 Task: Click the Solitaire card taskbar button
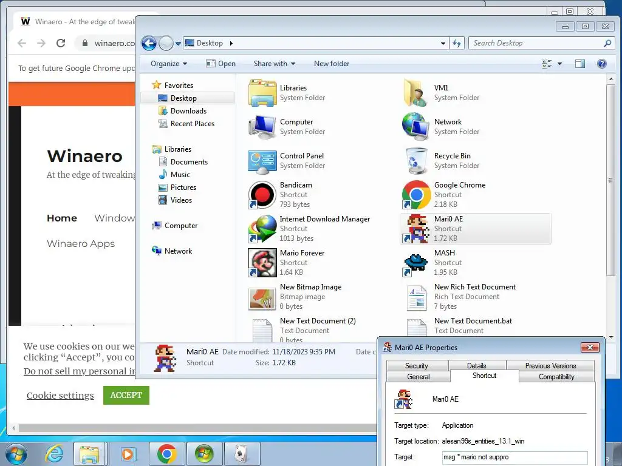pos(242,454)
